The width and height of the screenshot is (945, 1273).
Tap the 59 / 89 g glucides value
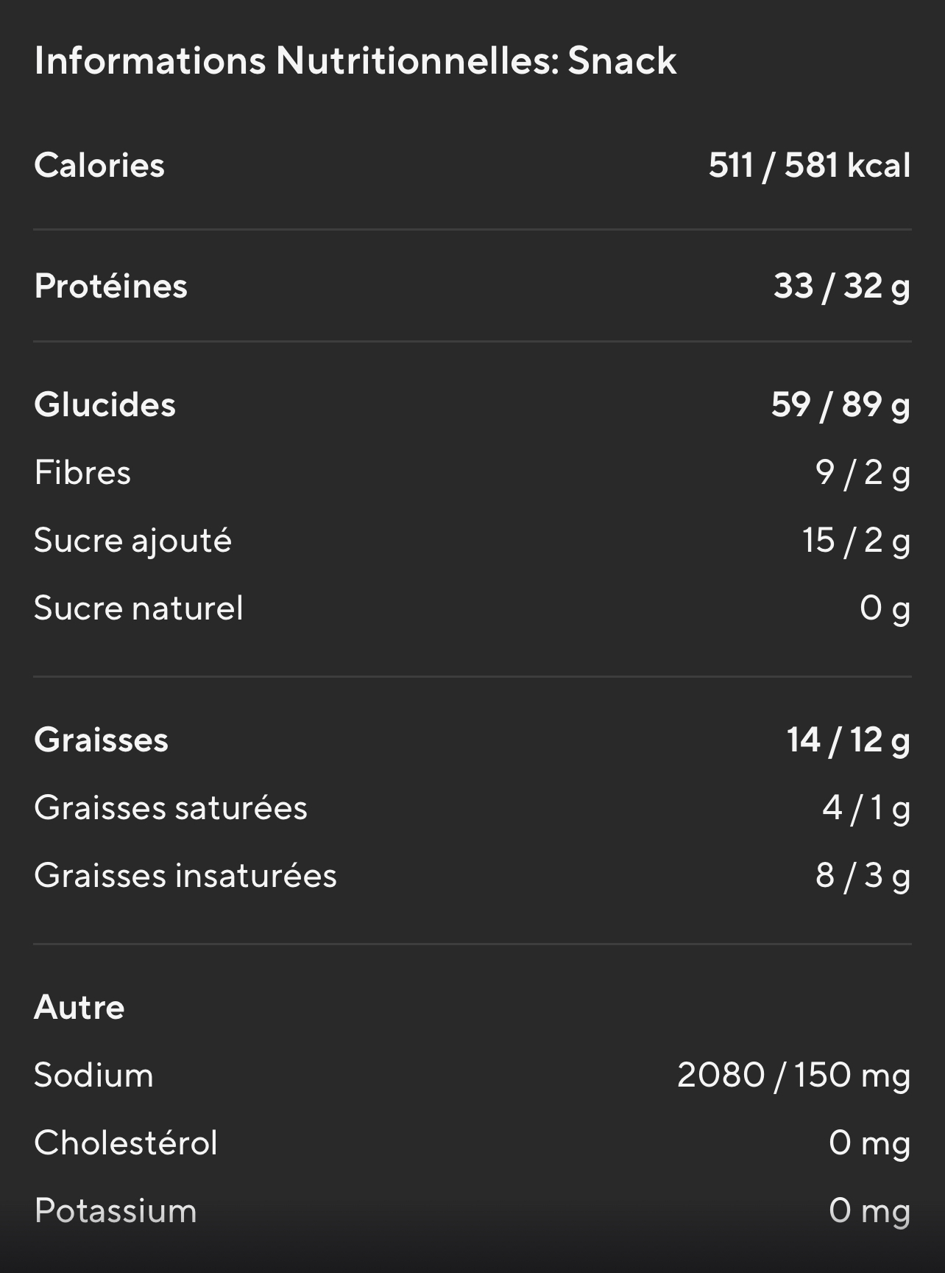click(x=840, y=404)
